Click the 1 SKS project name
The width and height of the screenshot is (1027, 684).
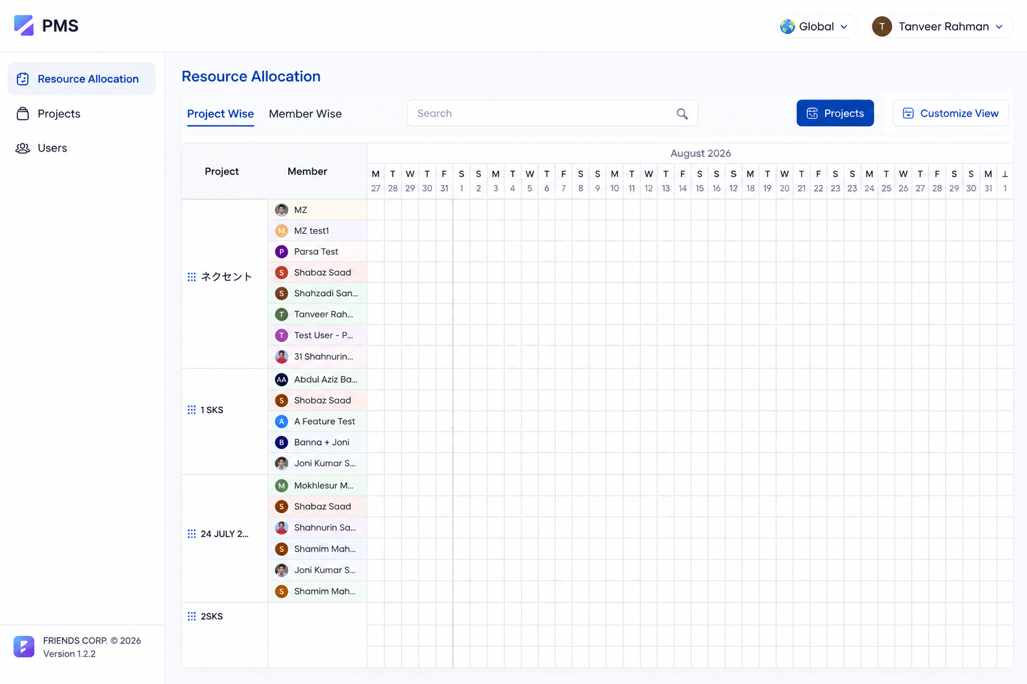[x=212, y=409]
